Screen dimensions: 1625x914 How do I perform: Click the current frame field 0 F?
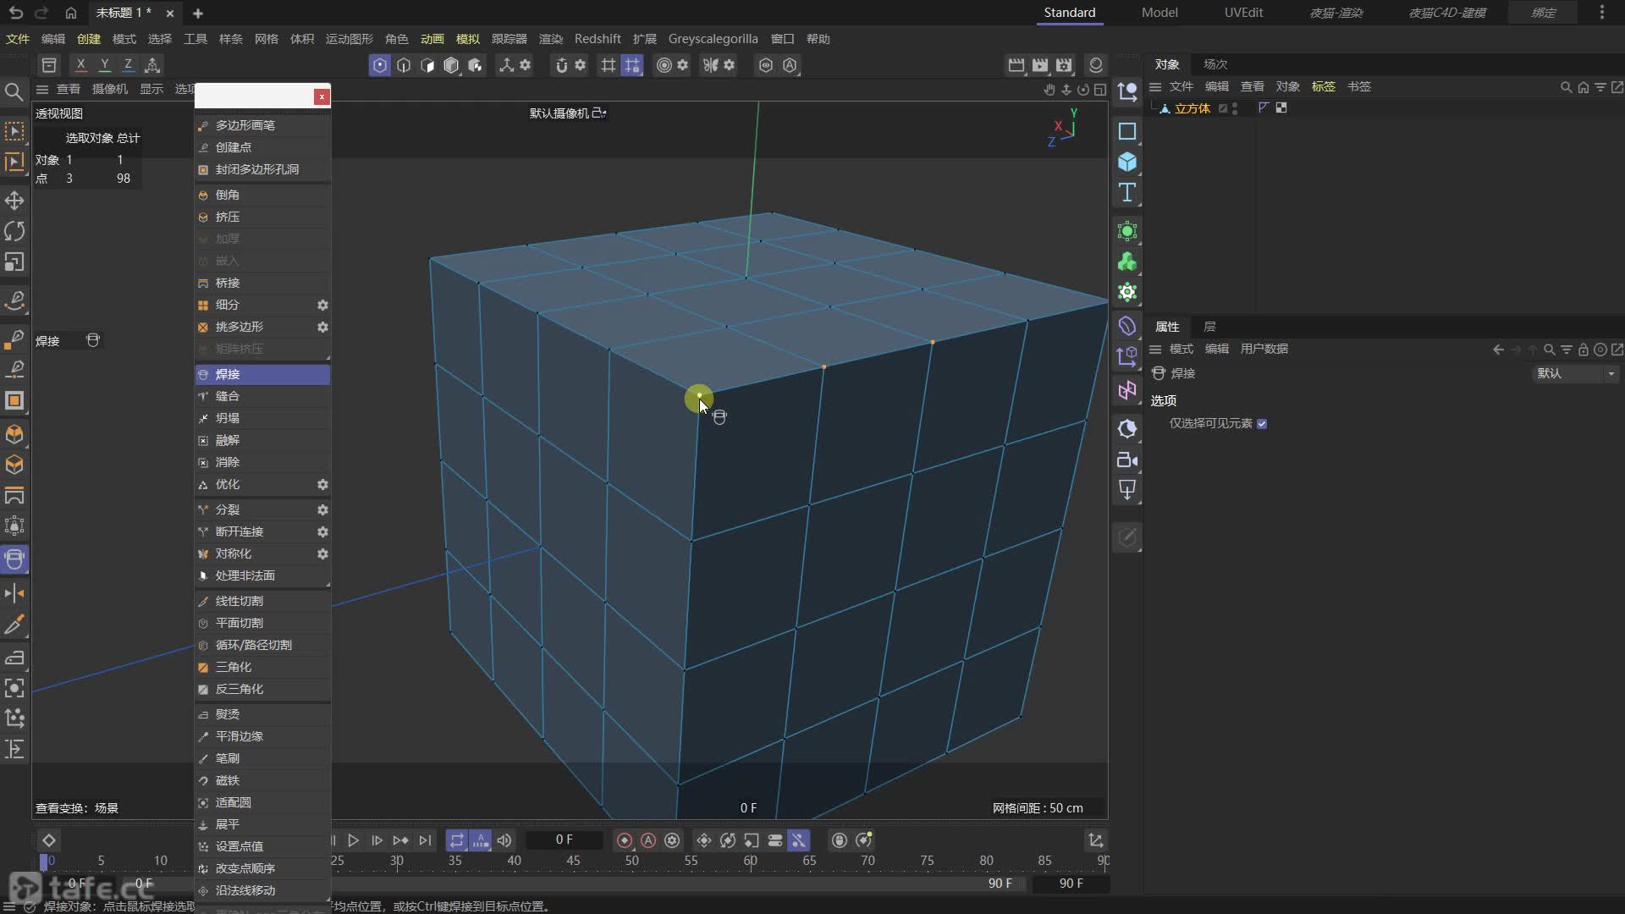point(565,840)
